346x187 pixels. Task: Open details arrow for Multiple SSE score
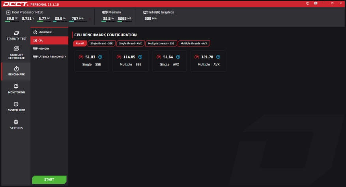tap(140, 57)
